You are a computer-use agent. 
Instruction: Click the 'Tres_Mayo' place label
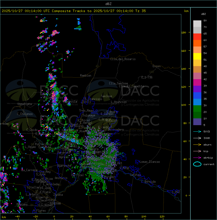pyautogui.click(x=86, y=111)
